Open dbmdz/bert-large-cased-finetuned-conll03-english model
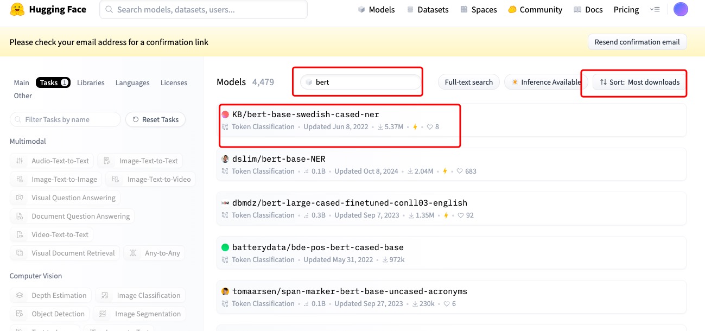This screenshot has width=705, height=331. coord(452,208)
